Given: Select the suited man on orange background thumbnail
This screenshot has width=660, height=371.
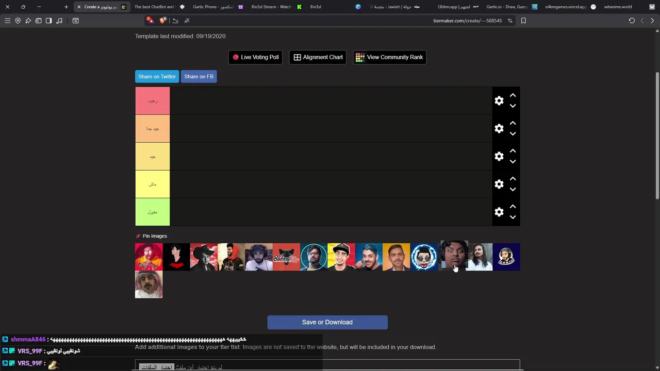Looking at the screenshot, I should pos(397,257).
